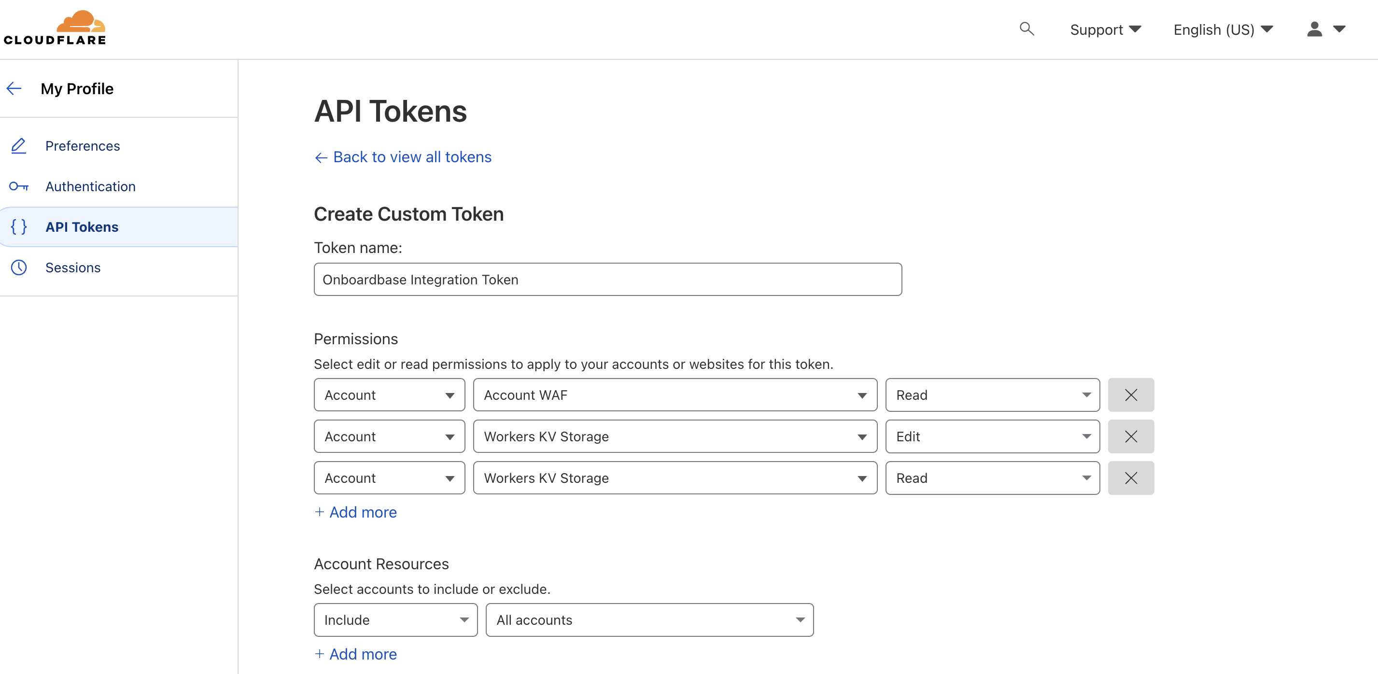1378x674 pixels.
Task: Expand the All accounts dropdown
Action: coord(649,619)
